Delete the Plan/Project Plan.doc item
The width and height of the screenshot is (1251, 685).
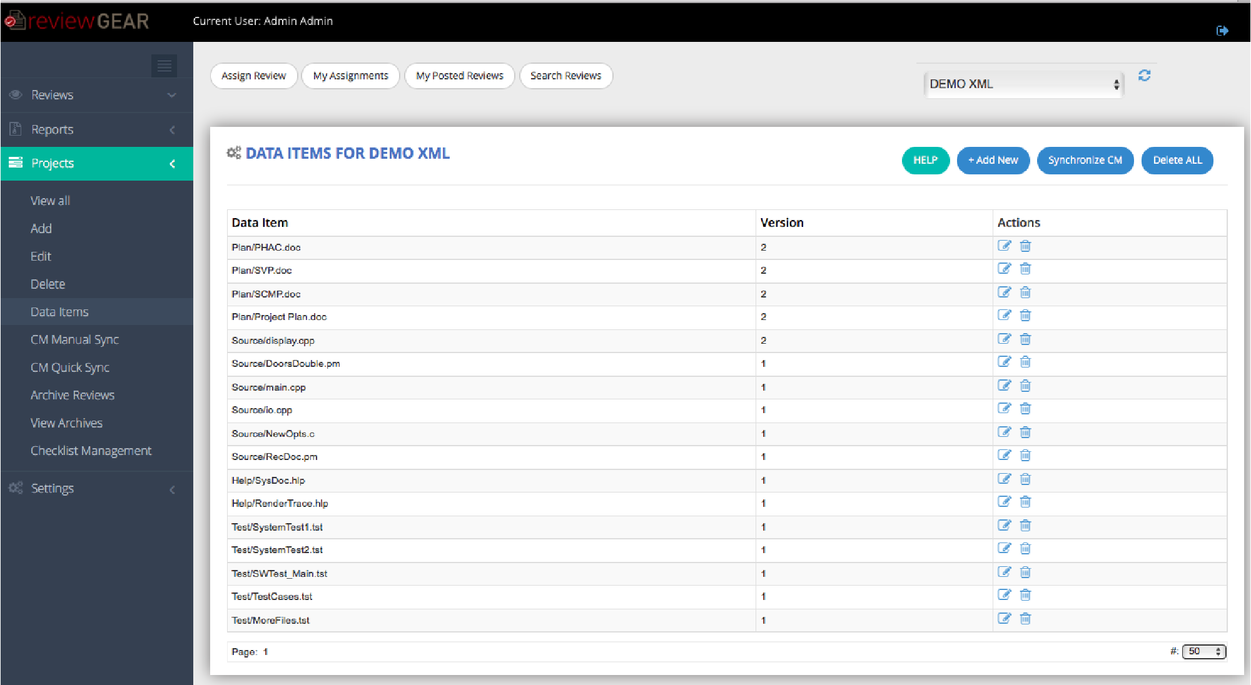tap(1025, 315)
